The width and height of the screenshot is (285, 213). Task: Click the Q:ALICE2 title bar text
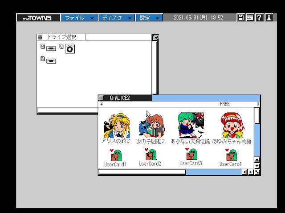120,98
